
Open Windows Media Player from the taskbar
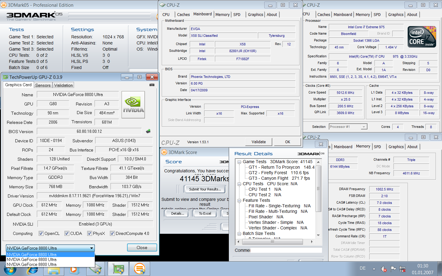pyautogui.click(x=74, y=269)
